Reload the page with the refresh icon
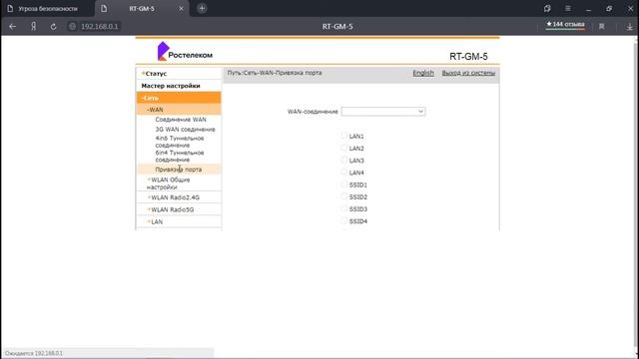Viewport: 639px width, 359px height. (x=53, y=27)
